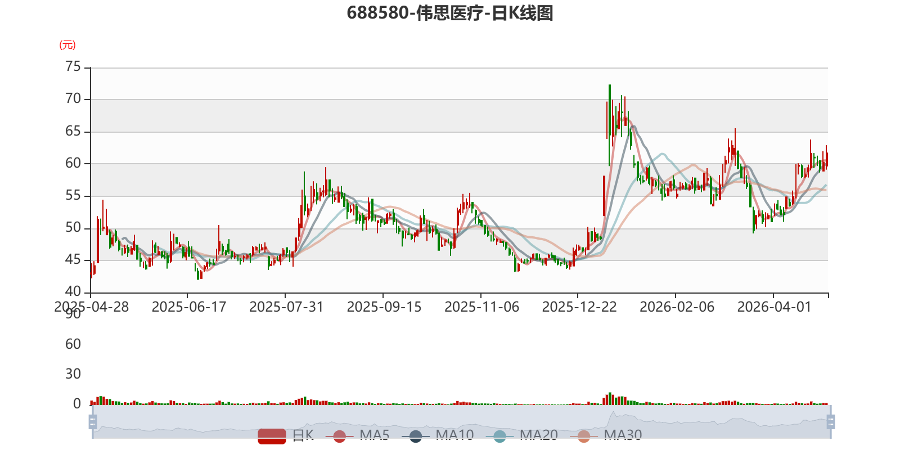The image size is (900, 450).
Task: Click the 65 price axis label
Action: 73,132
